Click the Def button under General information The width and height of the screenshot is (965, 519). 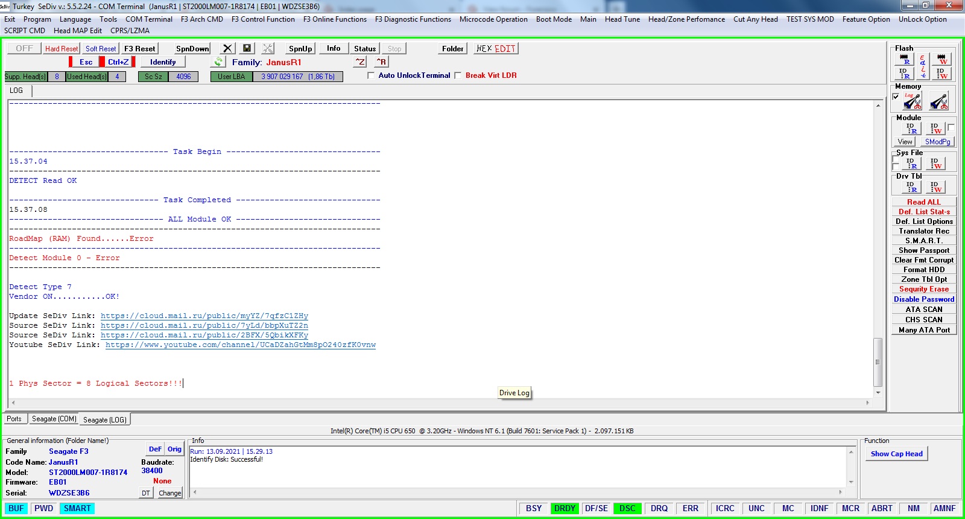155,449
